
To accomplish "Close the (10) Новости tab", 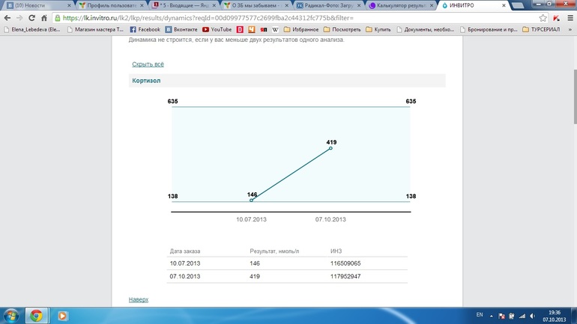I will [69, 5].
